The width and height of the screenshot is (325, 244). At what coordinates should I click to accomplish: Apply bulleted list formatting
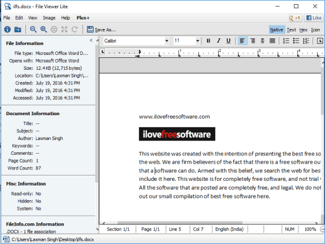coord(296,41)
